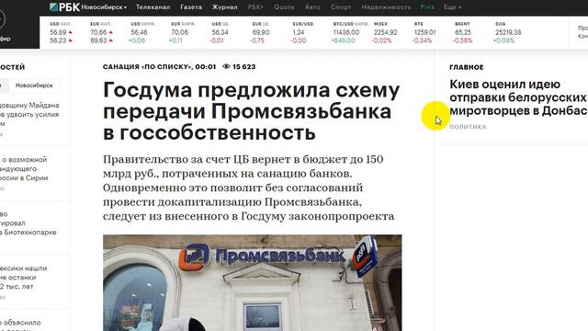This screenshot has height=331, width=588.
Task: Click the headline Госдума предложила схему
Action: pyautogui.click(x=251, y=111)
